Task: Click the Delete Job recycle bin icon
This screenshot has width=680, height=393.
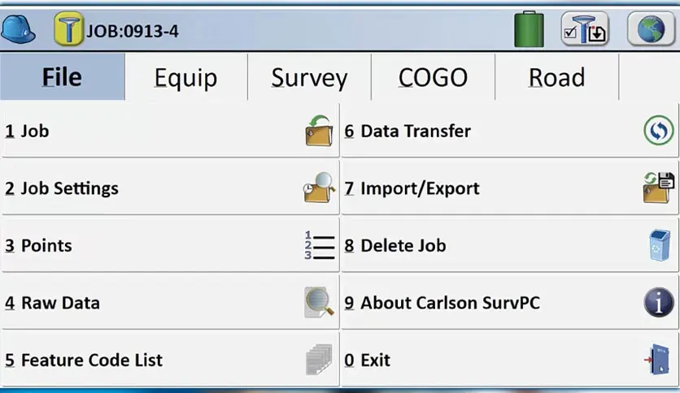Action: coord(659,245)
